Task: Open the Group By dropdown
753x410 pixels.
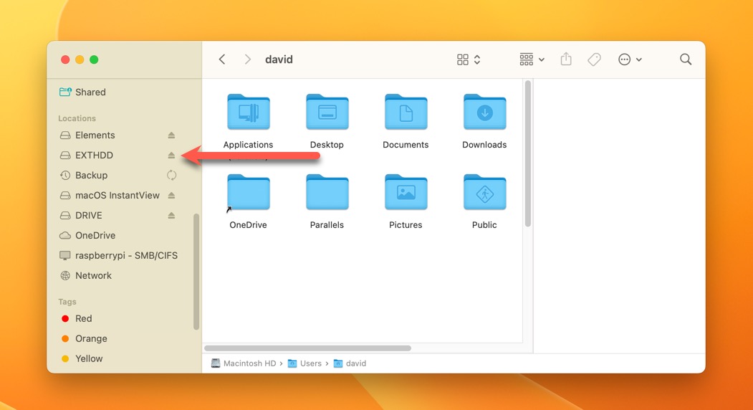Action: tap(532, 59)
